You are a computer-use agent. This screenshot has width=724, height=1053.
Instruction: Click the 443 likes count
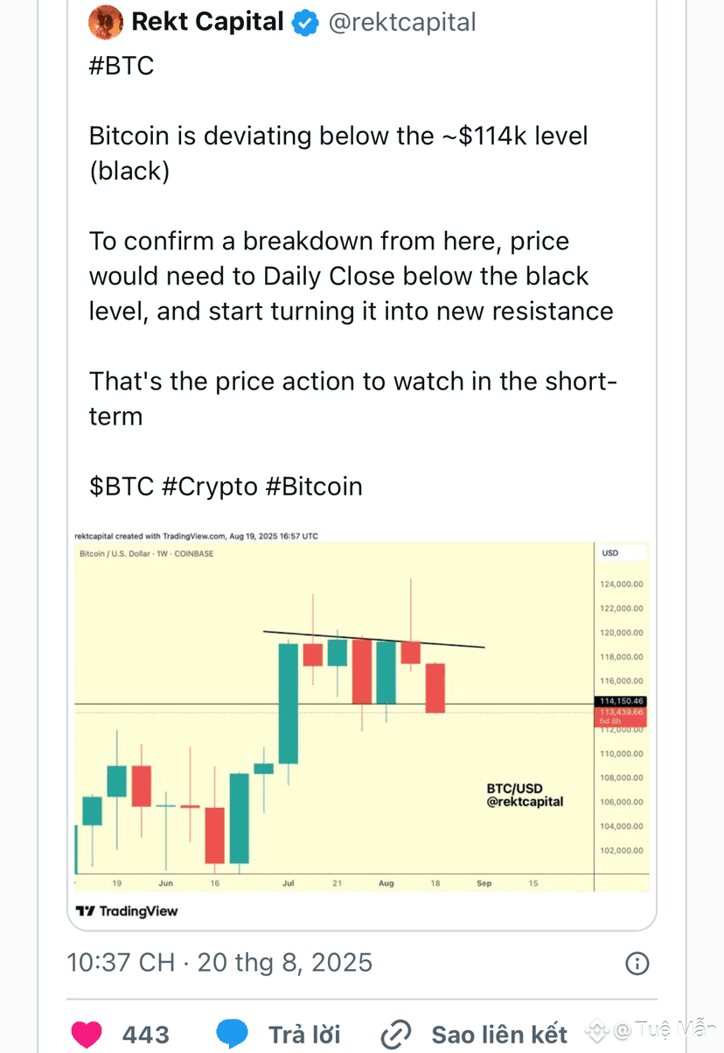(146, 1035)
